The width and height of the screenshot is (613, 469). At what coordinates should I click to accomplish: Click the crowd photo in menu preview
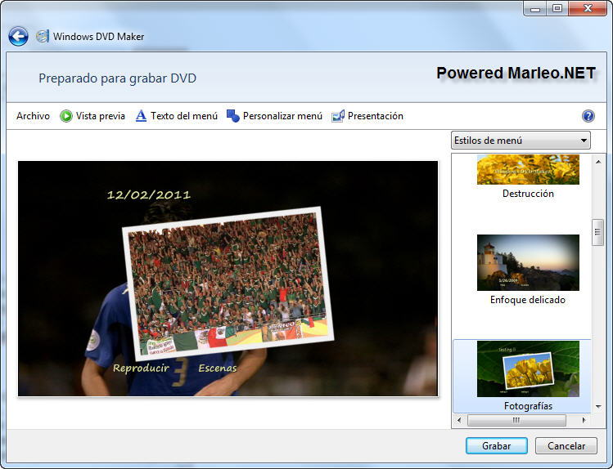click(228, 284)
